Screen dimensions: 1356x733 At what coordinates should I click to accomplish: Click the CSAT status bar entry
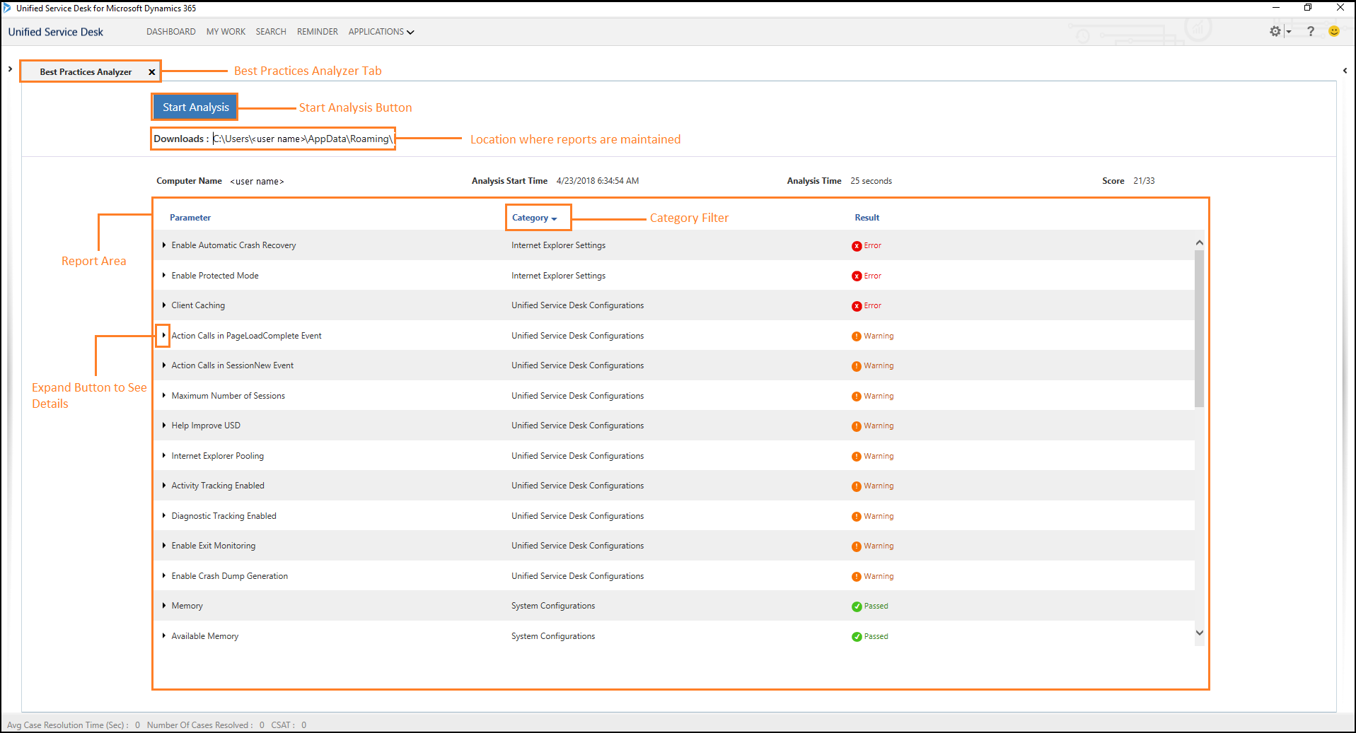coord(289,725)
